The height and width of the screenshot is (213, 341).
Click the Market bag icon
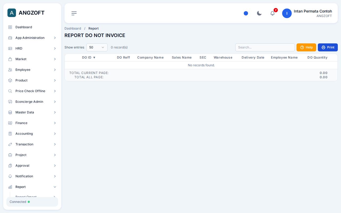tap(10, 59)
